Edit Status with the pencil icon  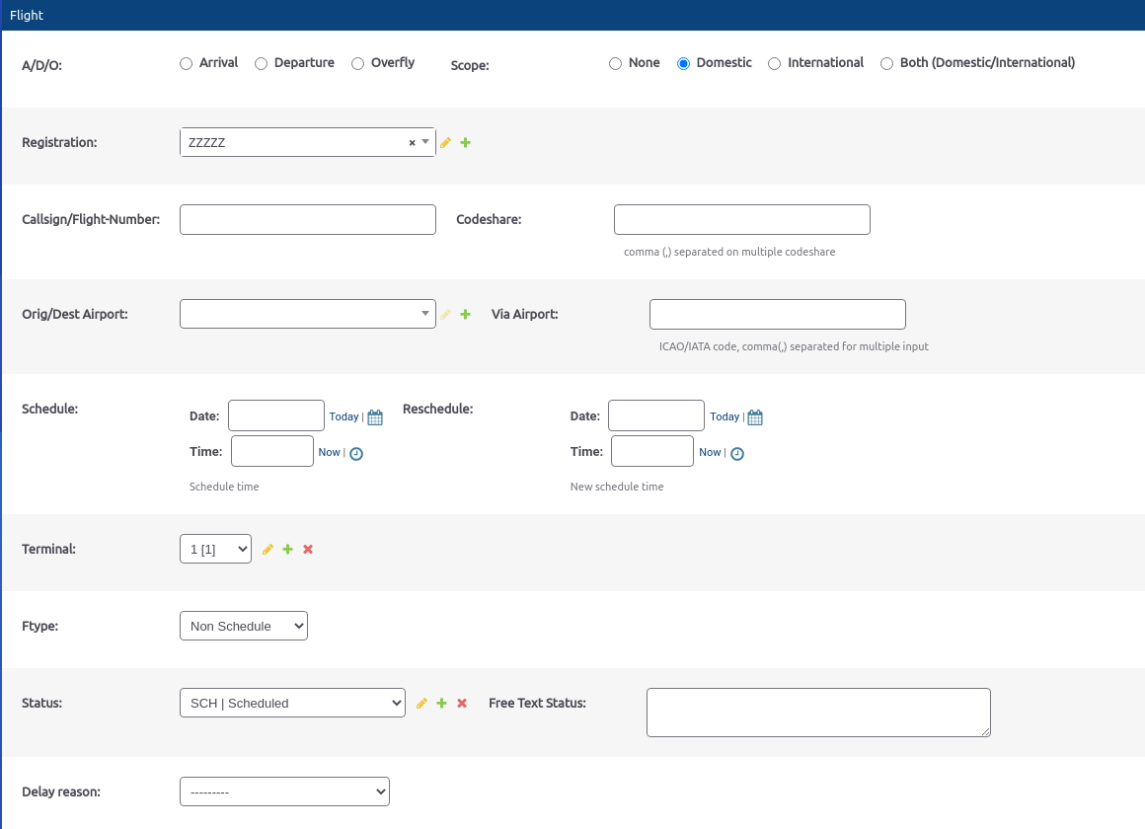click(421, 704)
